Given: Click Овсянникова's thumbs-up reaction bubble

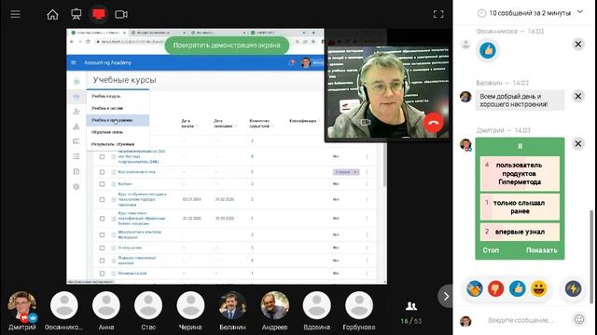Looking at the screenshot, I should tap(488, 50).
